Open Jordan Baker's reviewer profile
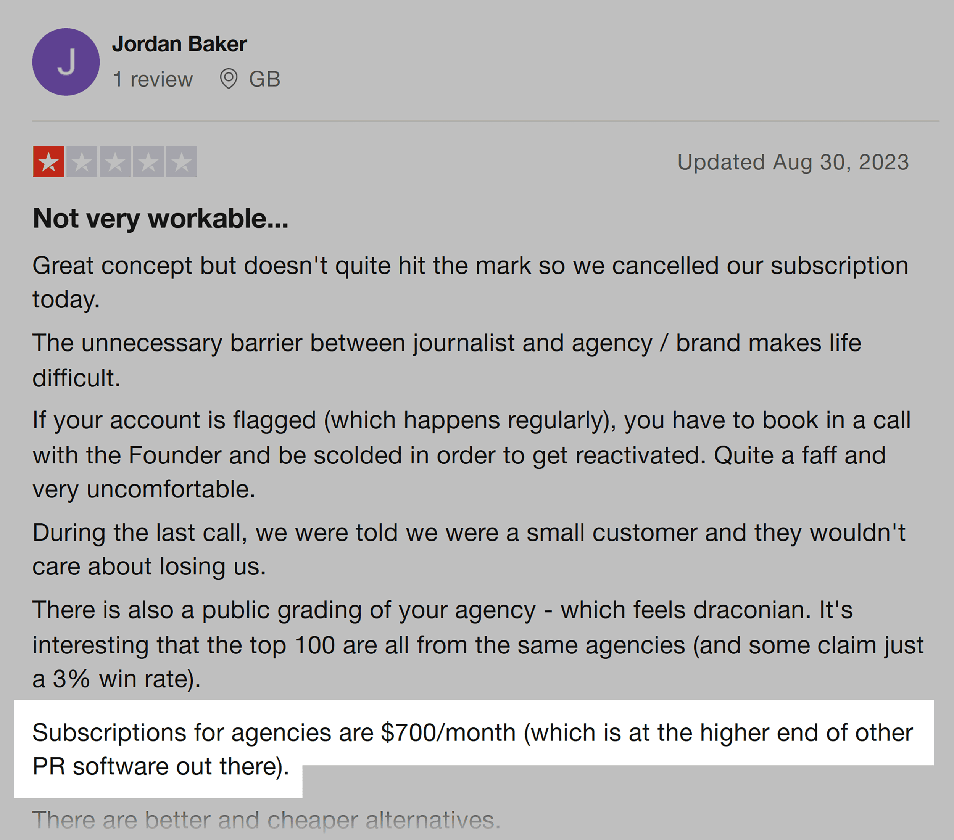 (180, 44)
